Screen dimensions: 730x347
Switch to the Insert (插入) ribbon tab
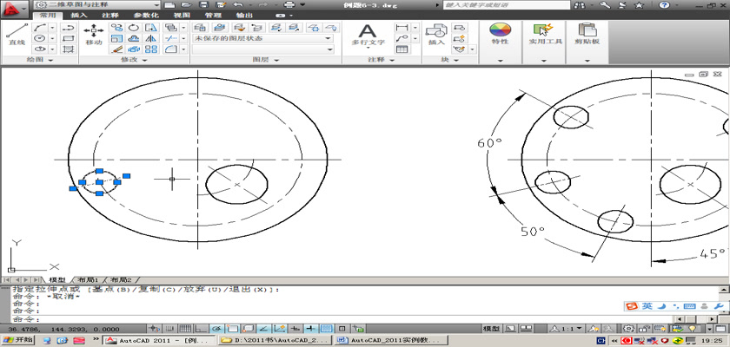(x=78, y=16)
